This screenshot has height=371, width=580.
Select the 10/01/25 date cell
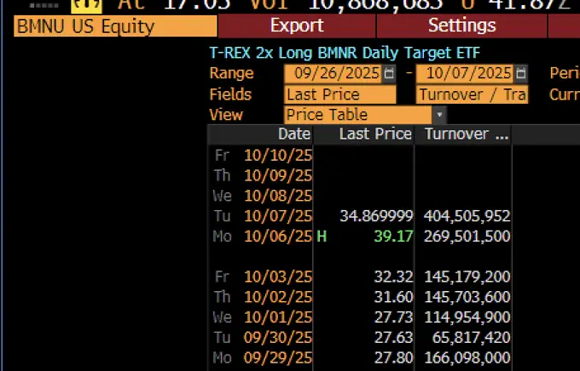click(x=278, y=317)
